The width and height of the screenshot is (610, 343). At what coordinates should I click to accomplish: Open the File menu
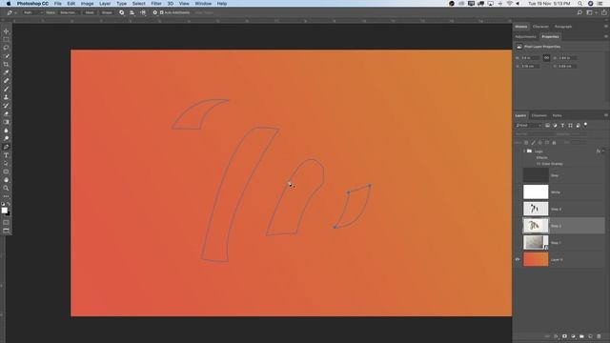pos(57,4)
